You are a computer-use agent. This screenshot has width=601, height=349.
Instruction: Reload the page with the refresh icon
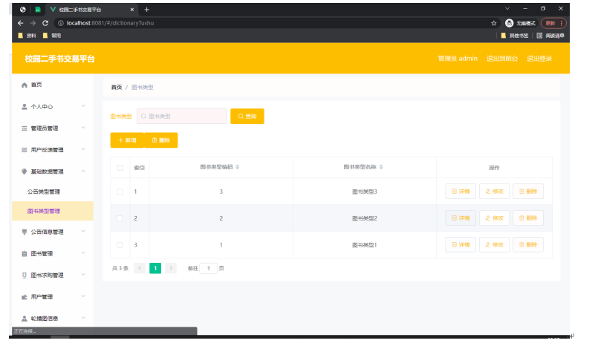coord(45,23)
